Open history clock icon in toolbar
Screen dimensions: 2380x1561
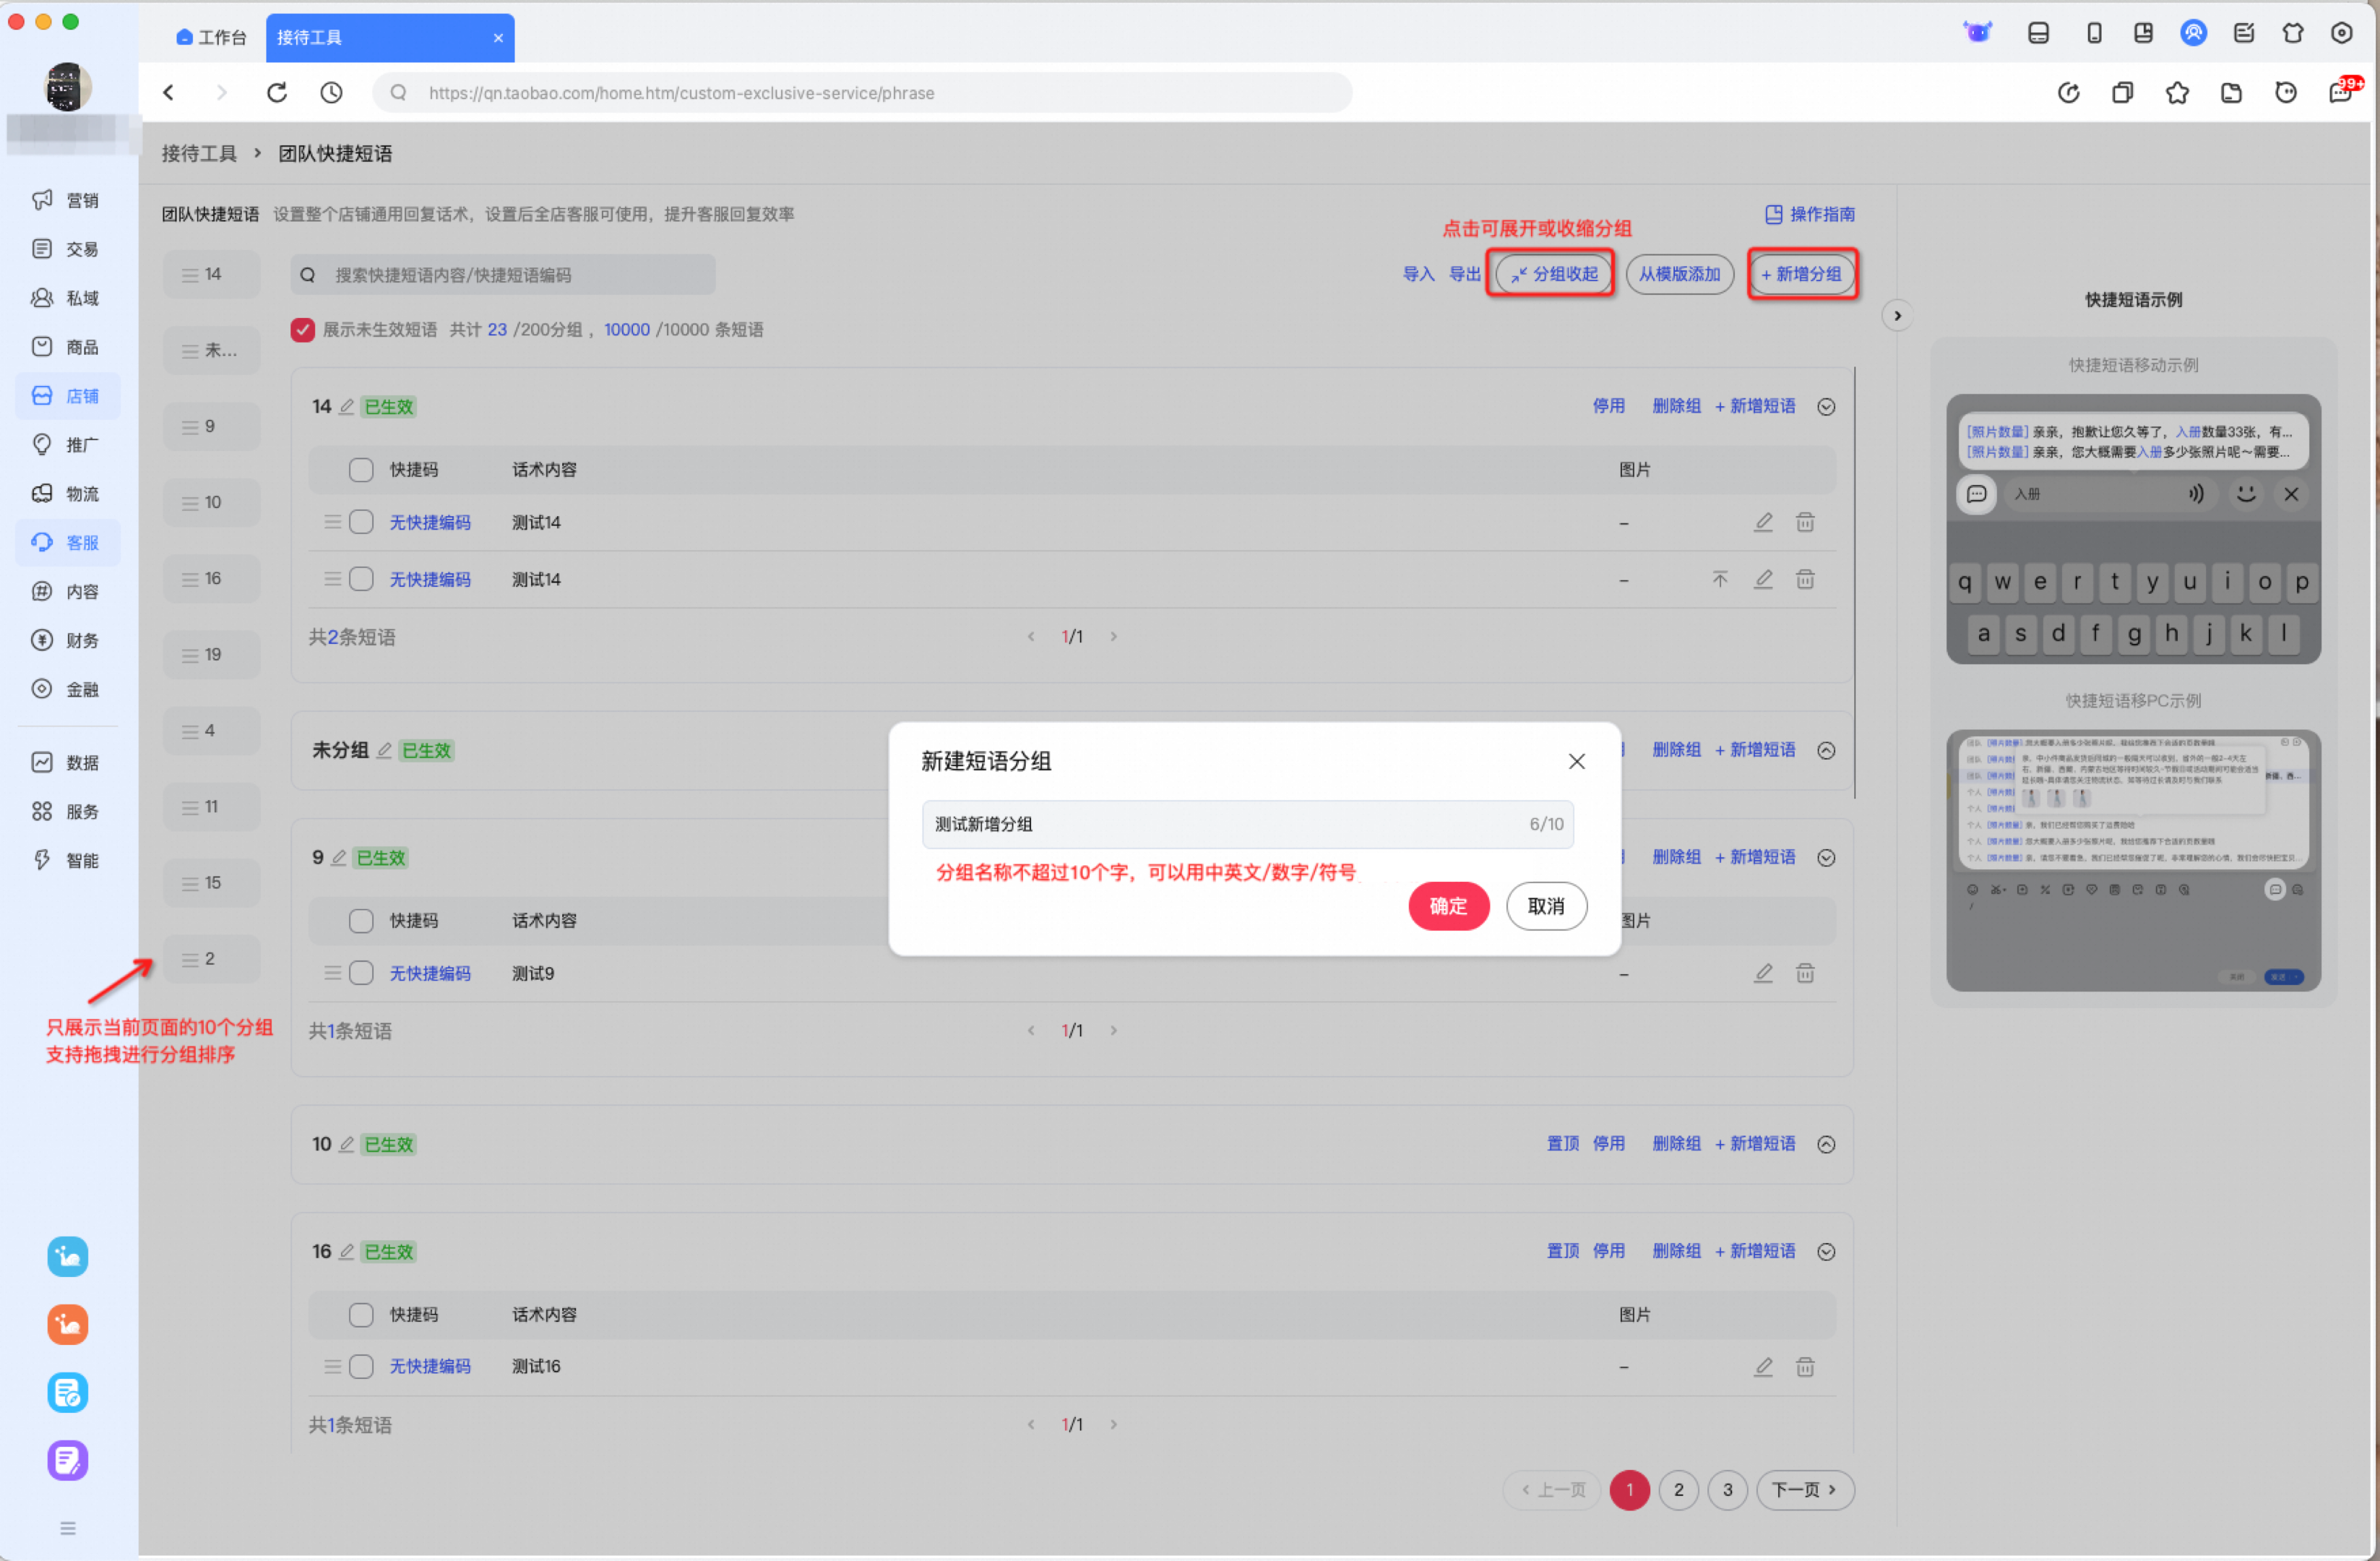[331, 93]
